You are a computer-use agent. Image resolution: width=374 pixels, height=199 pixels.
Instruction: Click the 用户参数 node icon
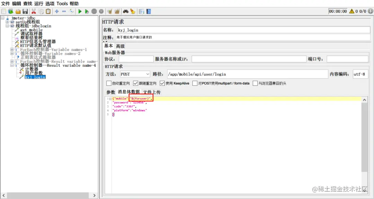point(22,73)
